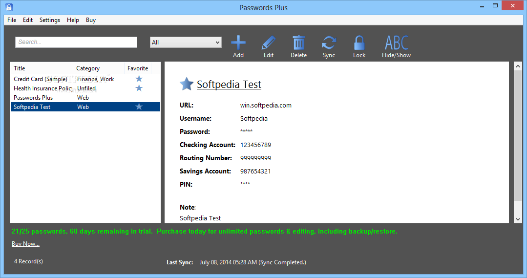Open the All category filter dropdown
527x278 pixels.
[186, 43]
